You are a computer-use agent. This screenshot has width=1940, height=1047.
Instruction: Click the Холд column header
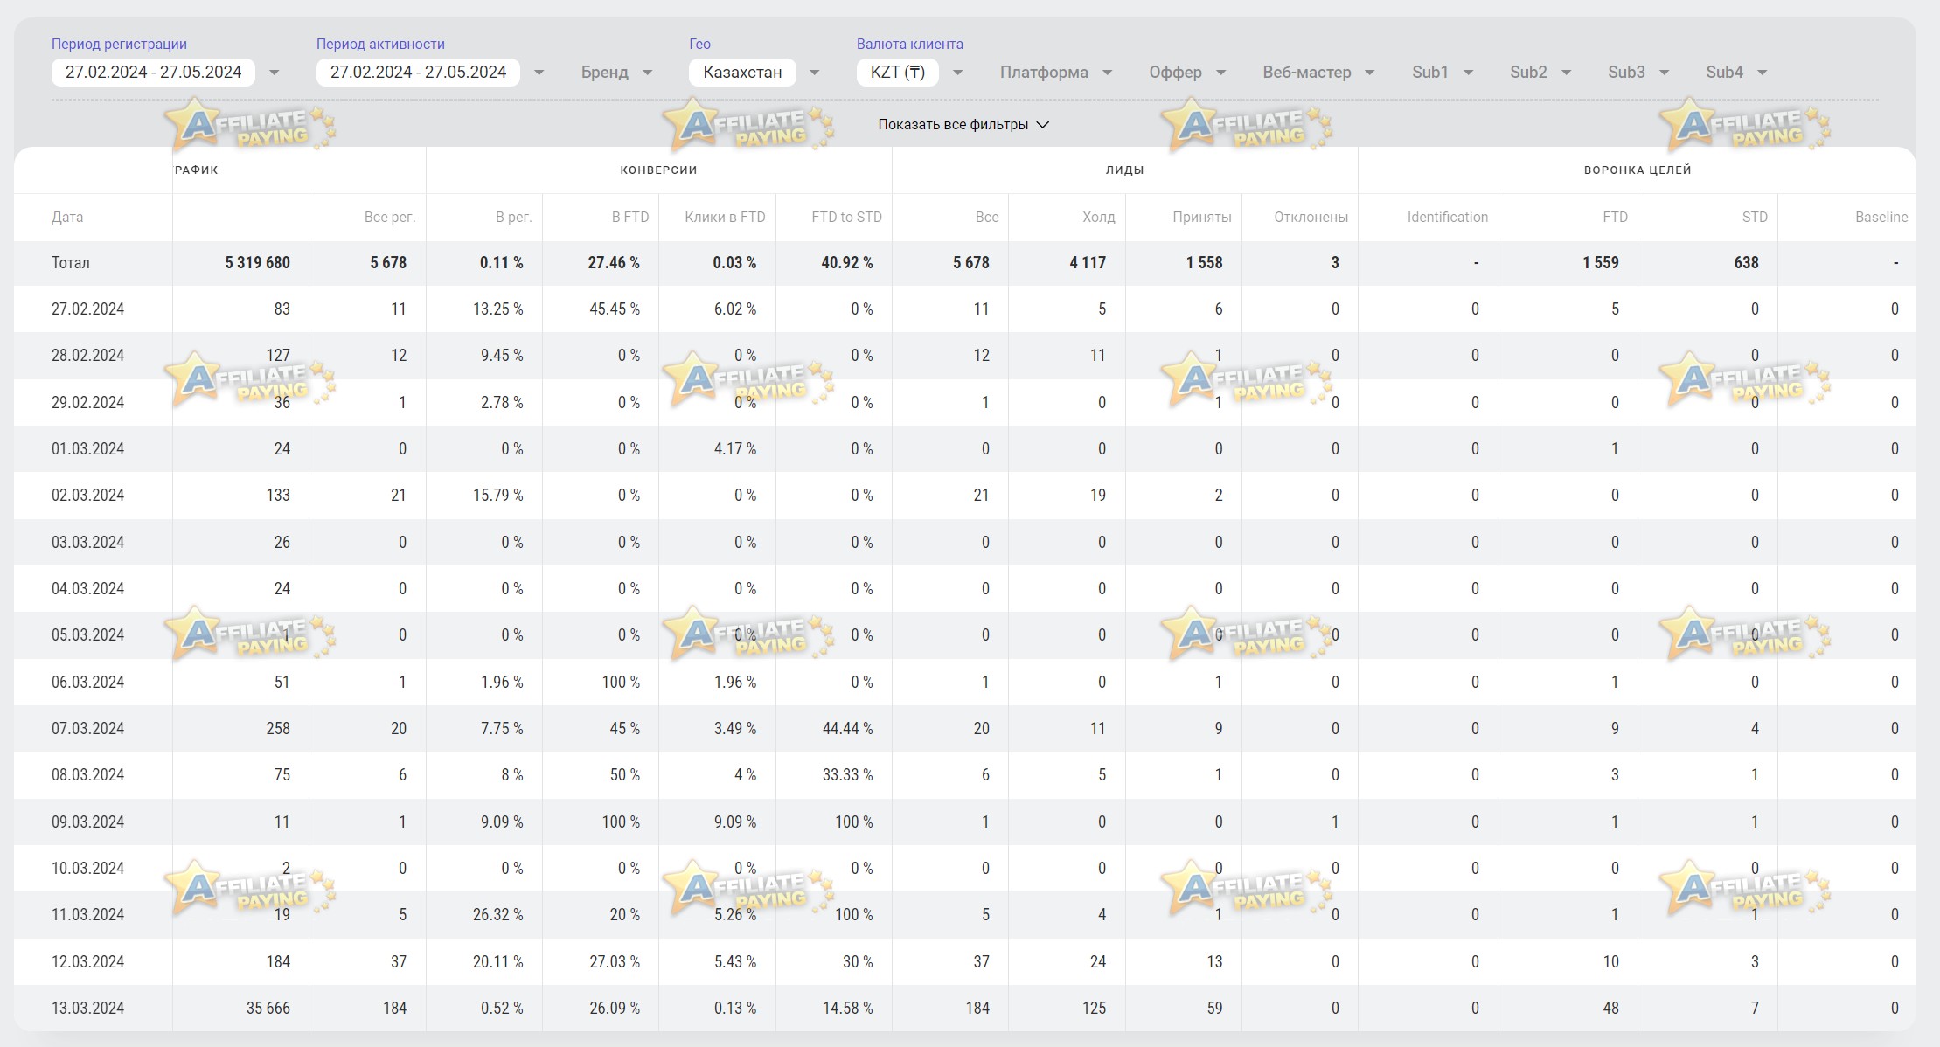(x=1098, y=218)
